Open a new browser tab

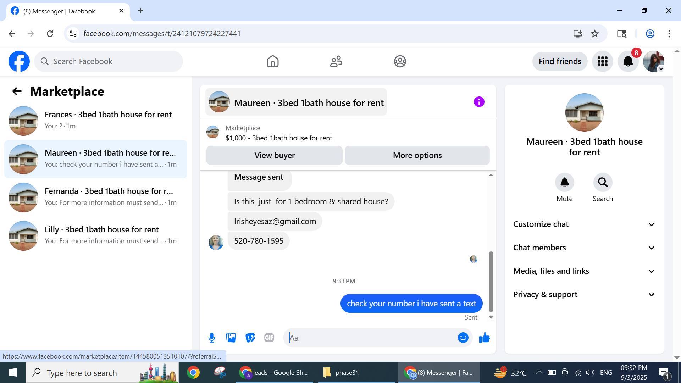[x=140, y=11]
